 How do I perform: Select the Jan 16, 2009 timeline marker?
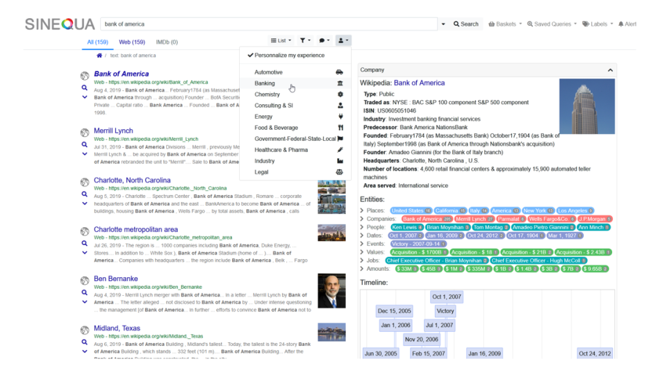point(484,353)
